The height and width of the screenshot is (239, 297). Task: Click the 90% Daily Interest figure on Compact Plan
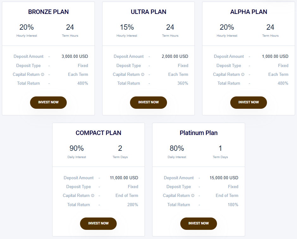point(77,148)
